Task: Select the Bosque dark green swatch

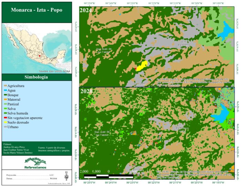Action: pyautogui.click(x=6, y=95)
